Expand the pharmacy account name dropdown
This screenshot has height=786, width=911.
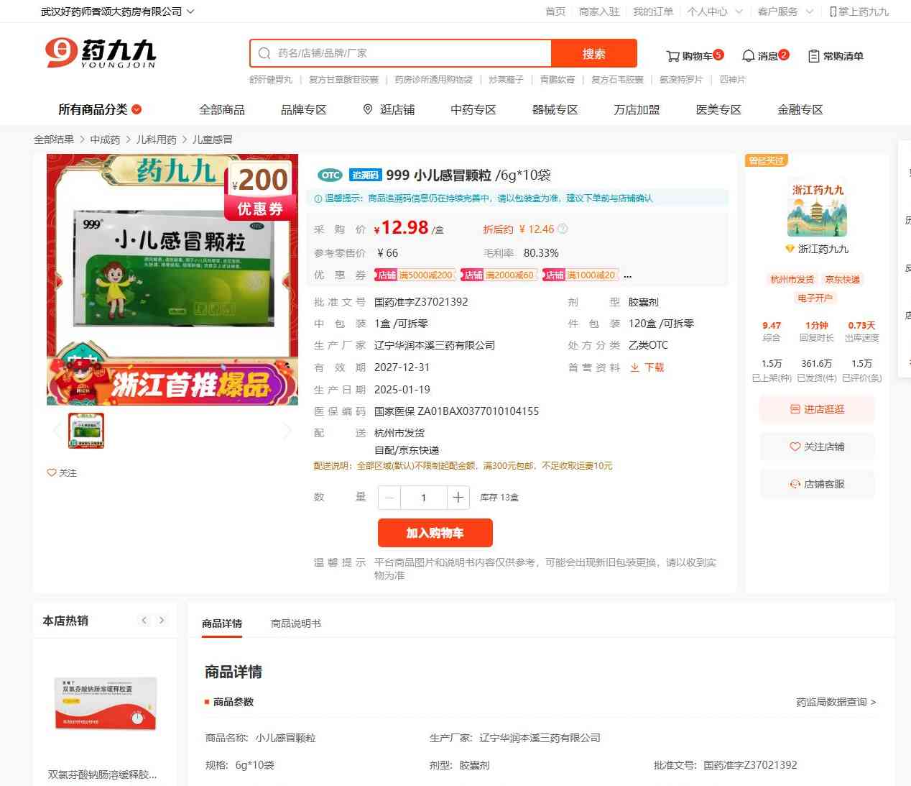(190, 12)
